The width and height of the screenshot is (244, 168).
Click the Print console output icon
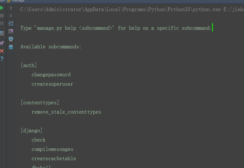11,39
